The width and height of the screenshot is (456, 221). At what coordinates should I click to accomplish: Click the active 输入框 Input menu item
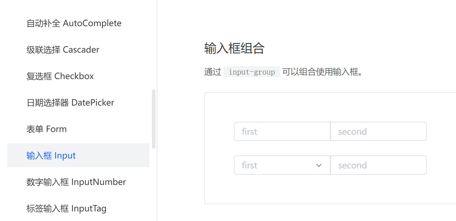point(51,155)
